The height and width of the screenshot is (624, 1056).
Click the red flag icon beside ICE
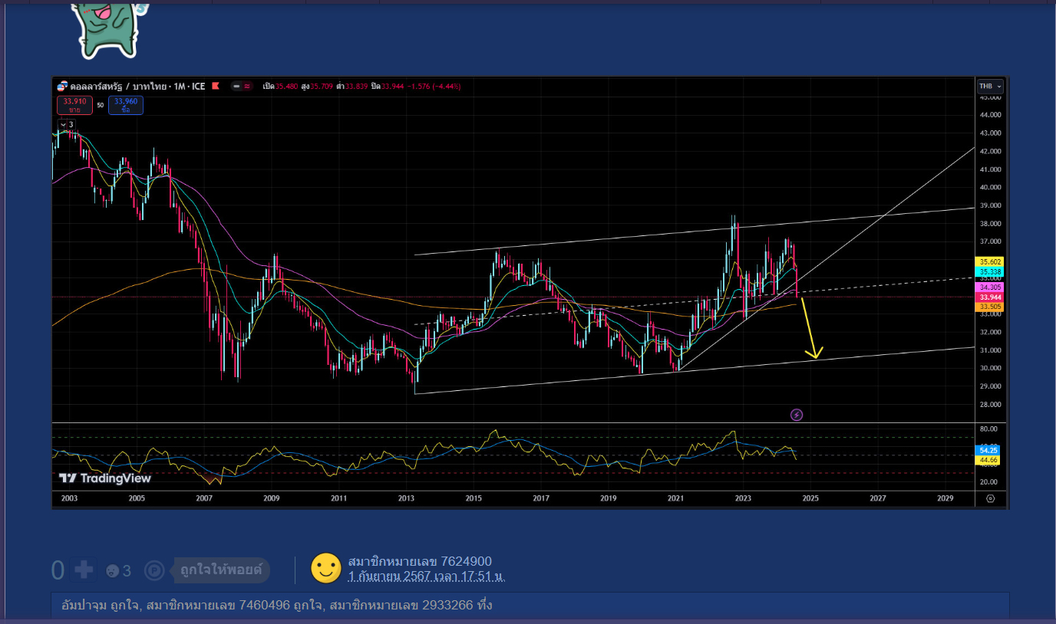pos(216,86)
